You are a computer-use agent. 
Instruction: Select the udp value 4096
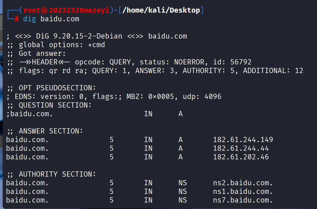coord(213,96)
